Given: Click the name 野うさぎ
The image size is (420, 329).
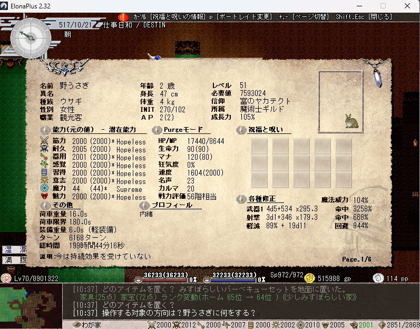Looking at the screenshot, I should click(x=74, y=86).
